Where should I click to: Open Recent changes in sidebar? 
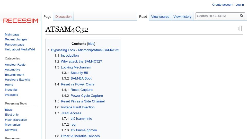(16, 39)
